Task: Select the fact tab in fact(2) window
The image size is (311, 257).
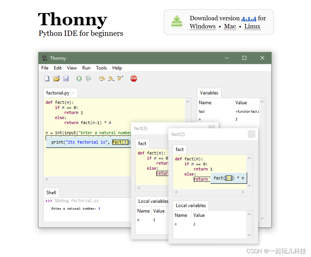Action: (x=179, y=149)
